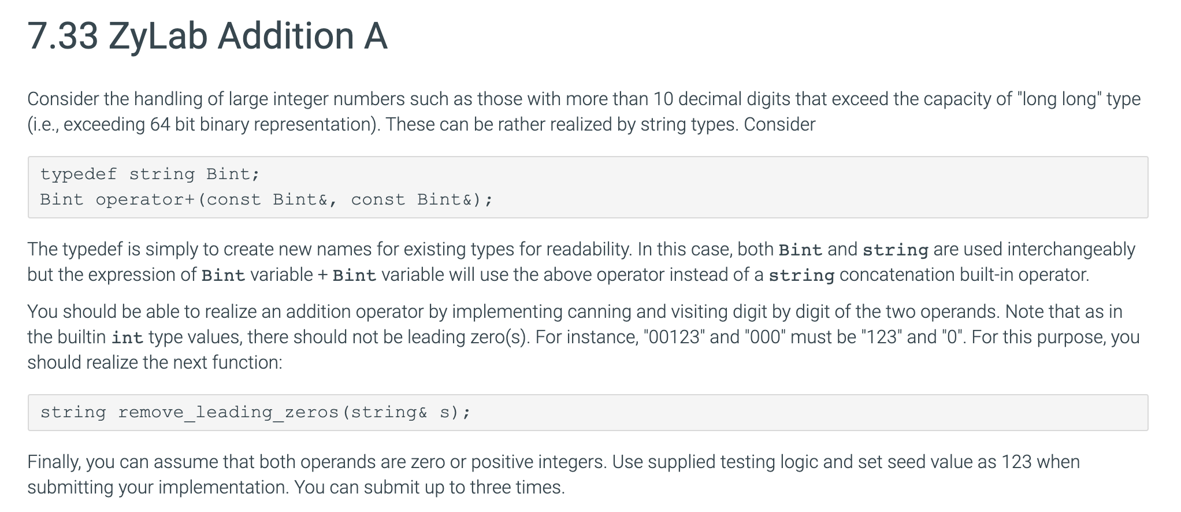Click the "typedef string Bint;" code line

click(150, 174)
